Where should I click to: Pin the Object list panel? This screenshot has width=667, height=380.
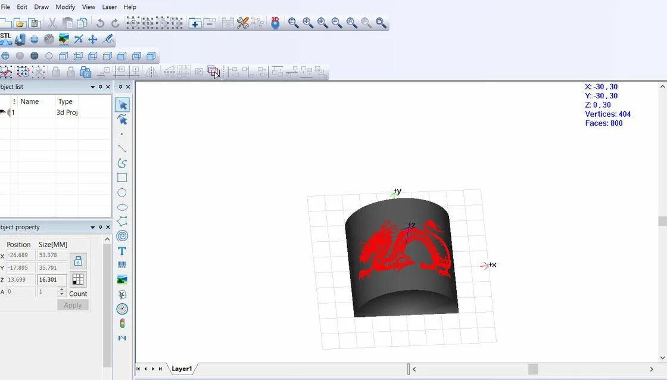(x=101, y=87)
